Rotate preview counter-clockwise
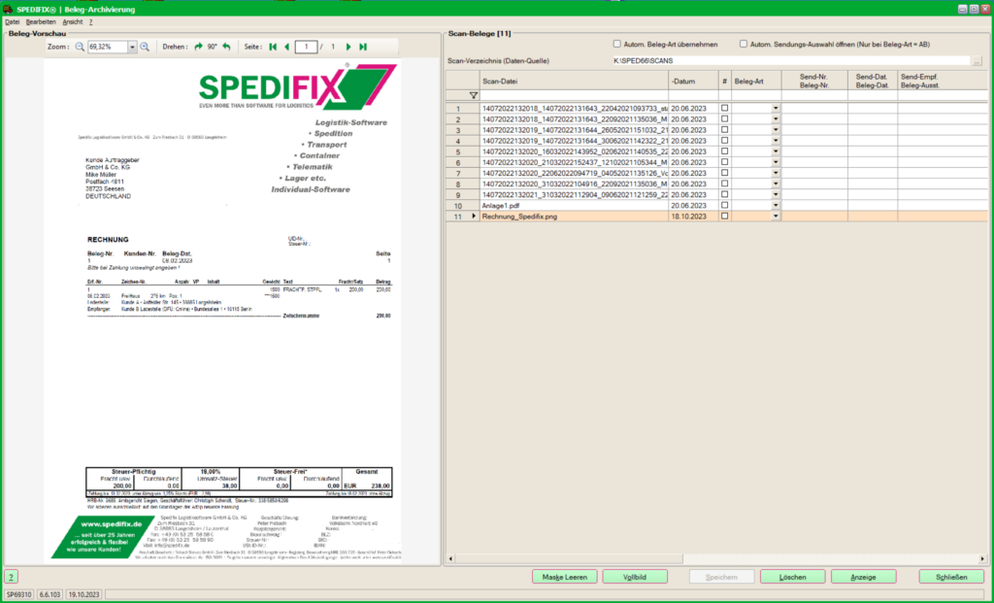The width and height of the screenshot is (994, 603). 226,47
